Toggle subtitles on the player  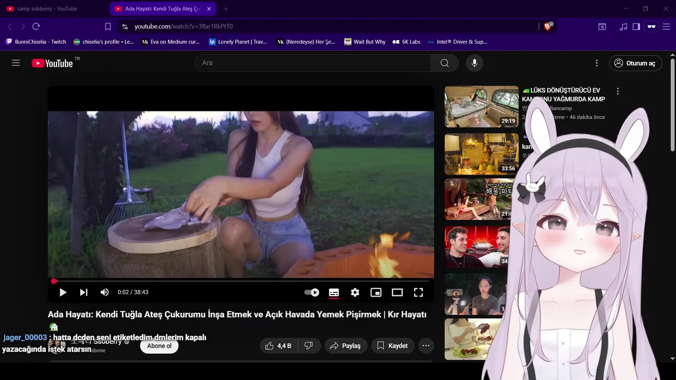(x=334, y=292)
